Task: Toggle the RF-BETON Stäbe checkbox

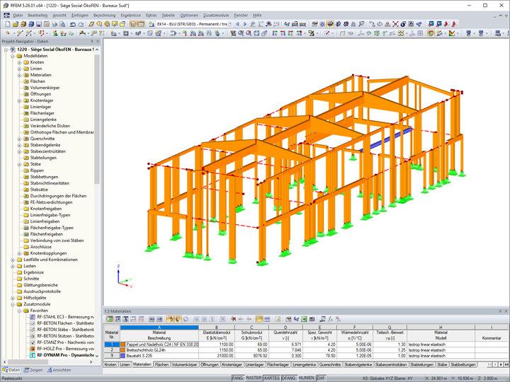Action: coord(33,330)
